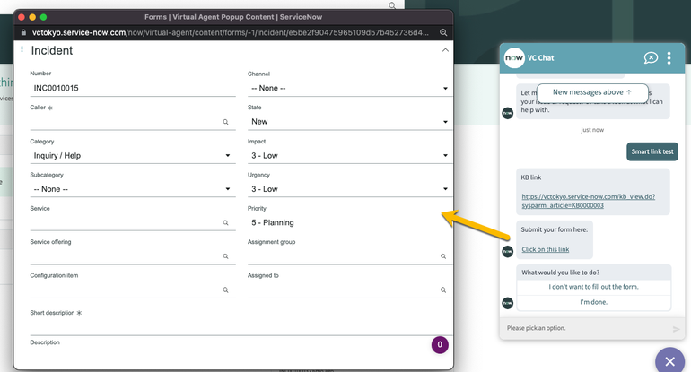Open the Impact dropdown
The width and height of the screenshot is (691, 372).
click(x=350, y=155)
